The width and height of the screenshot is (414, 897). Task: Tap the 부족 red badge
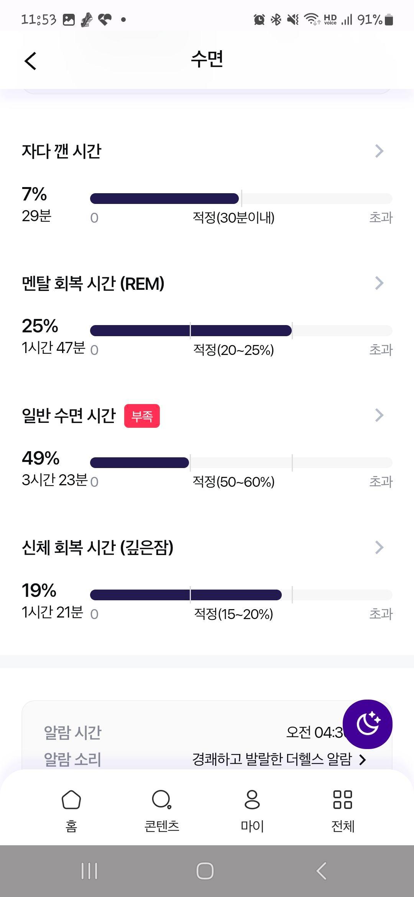[x=142, y=416]
